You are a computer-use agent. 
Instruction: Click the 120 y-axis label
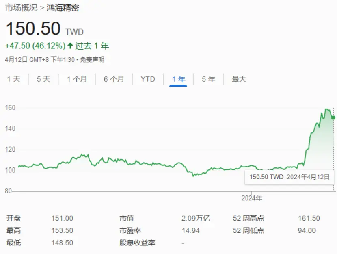pos(10,149)
